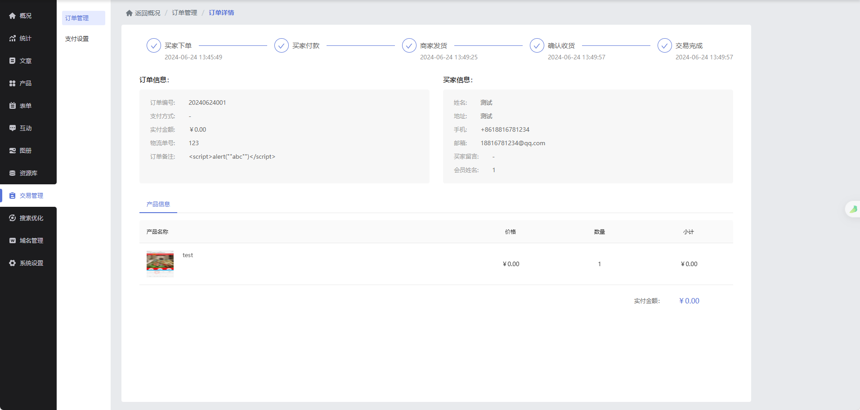Click the buyer name link 测试 next to 姓名
This screenshot has width=860, height=410.
click(x=486, y=102)
